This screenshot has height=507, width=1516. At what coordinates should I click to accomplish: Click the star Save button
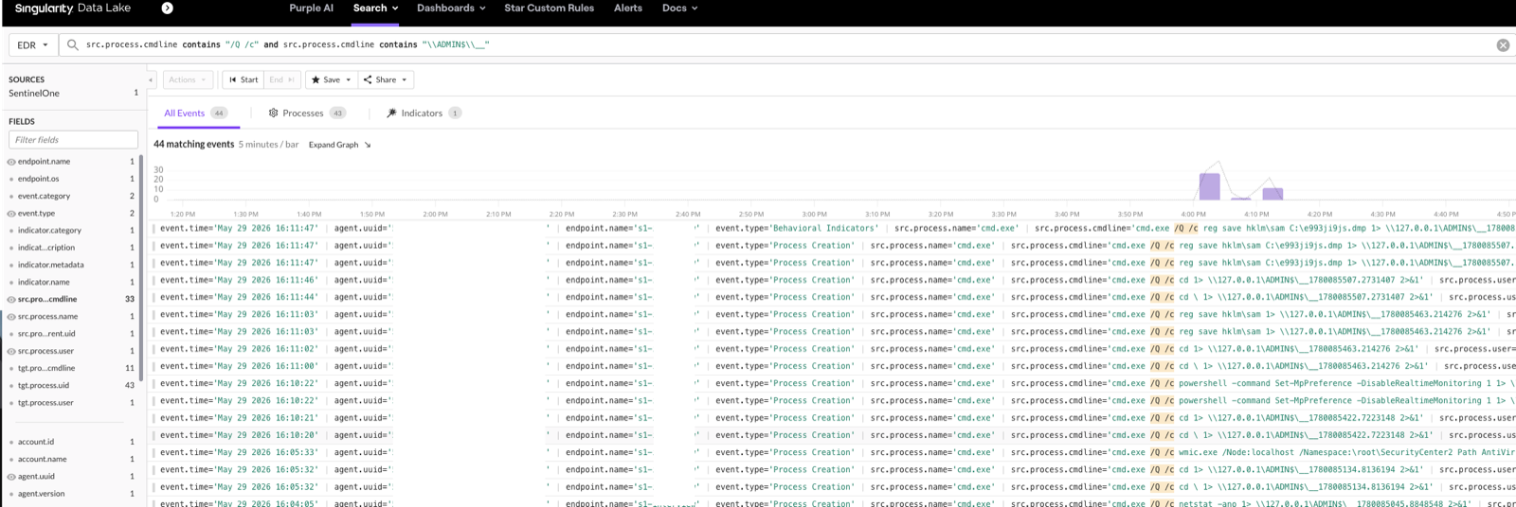click(x=325, y=80)
